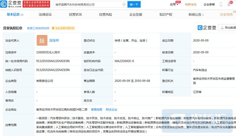
Task: Expand the 应用 dropdown menu
Action: click(x=174, y=4)
